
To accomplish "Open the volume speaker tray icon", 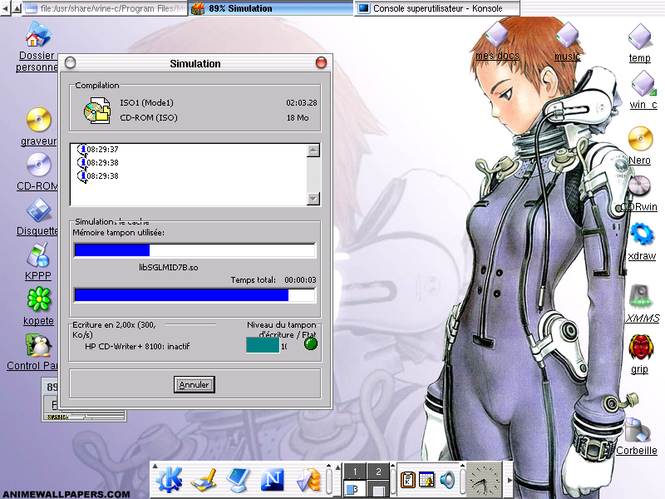I will click(447, 480).
